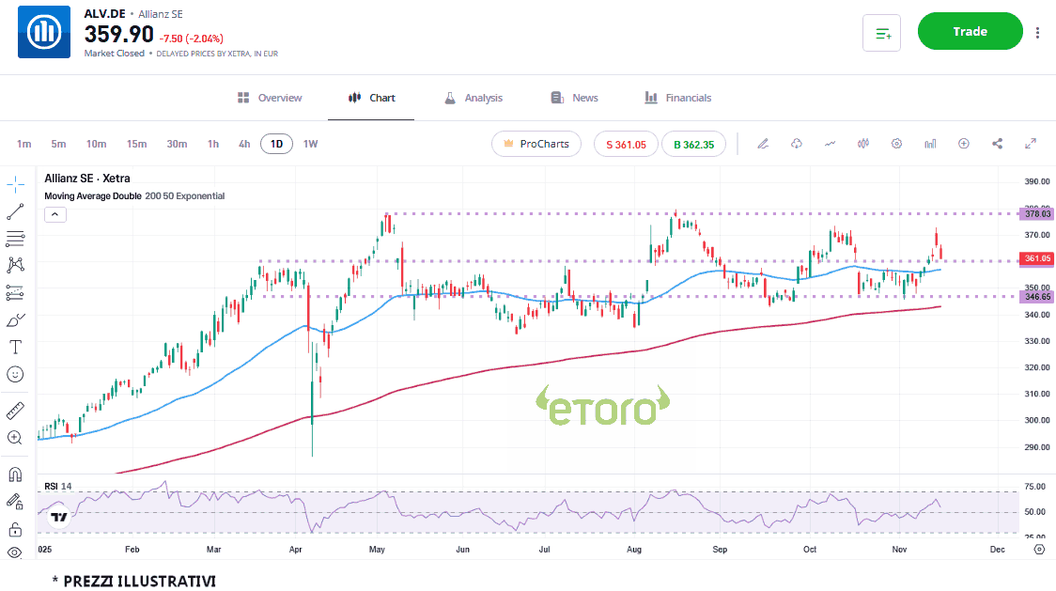1056x591 pixels.
Task: Hide all drawings with eye icon
Action: (x=15, y=552)
